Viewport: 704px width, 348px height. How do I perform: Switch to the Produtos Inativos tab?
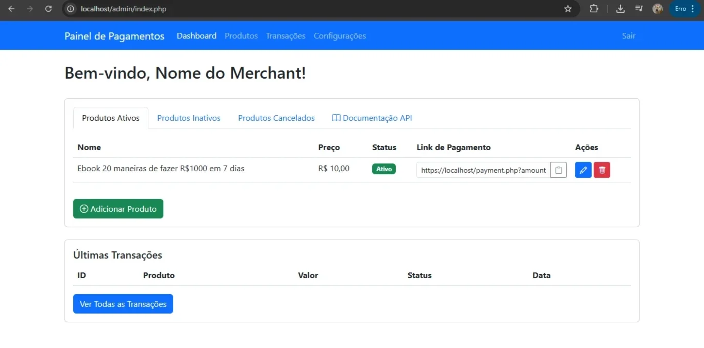[x=189, y=118]
